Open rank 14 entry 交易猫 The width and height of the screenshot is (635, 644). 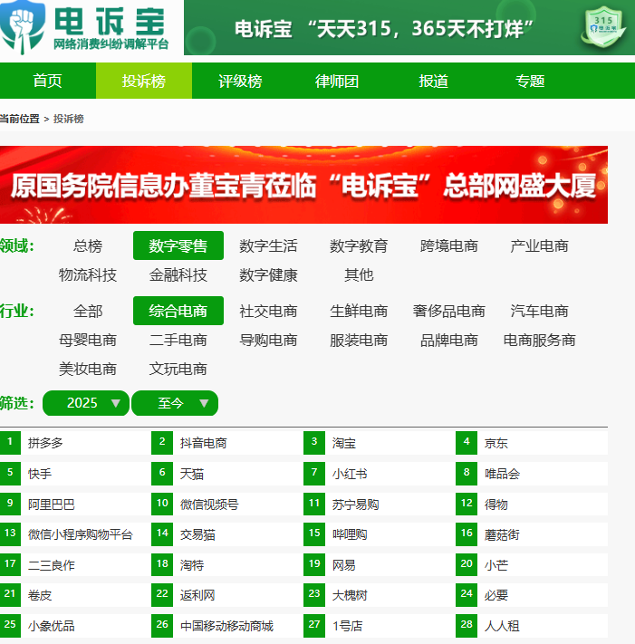click(197, 534)
